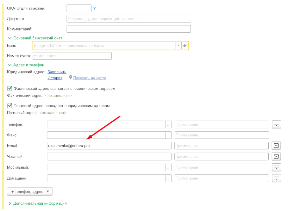The width and height of the screenshot is (297, 211).
Task: Send mail with the Email row envelope icon
Action: pos(276,146)
